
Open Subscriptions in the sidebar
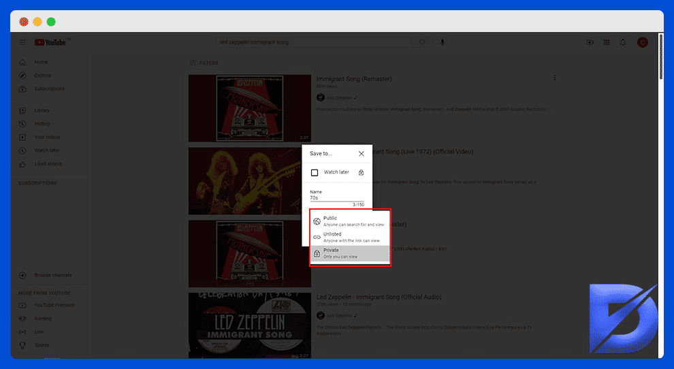pos(50,89)
